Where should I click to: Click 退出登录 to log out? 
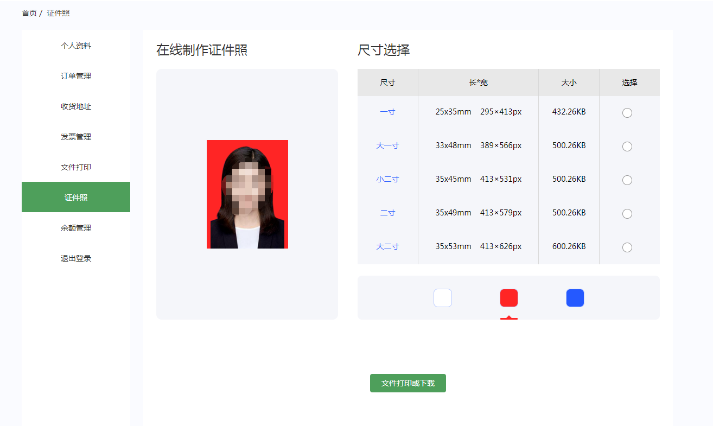[76, 258]
